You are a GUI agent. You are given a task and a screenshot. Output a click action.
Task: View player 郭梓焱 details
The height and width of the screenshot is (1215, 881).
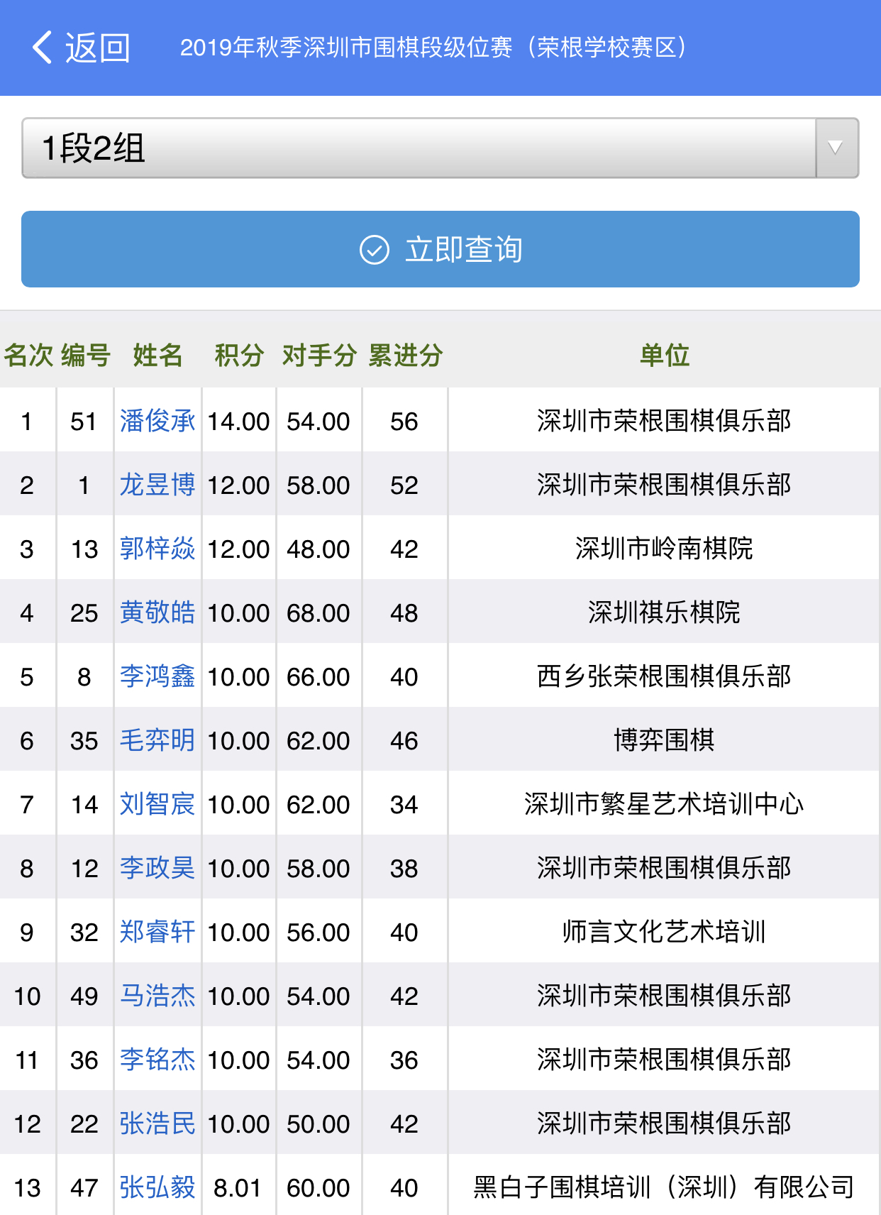point(157,549)
